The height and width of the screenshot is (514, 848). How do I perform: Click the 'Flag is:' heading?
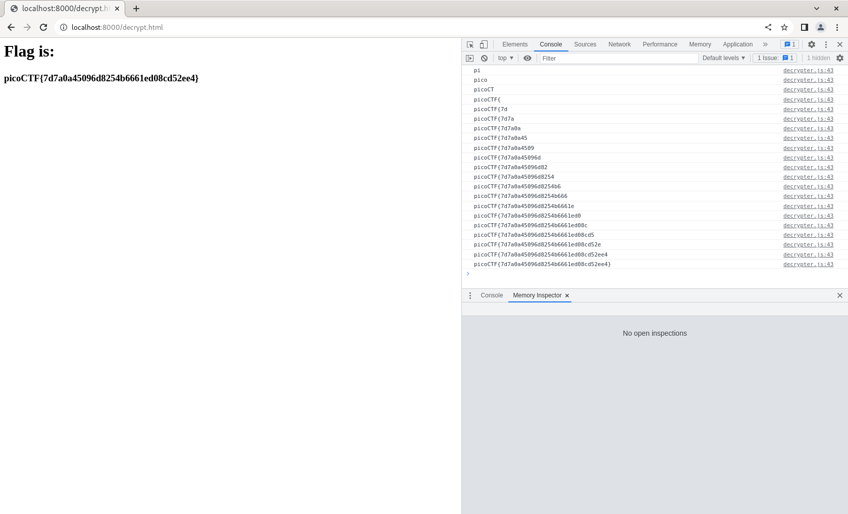tap(29, 51)
